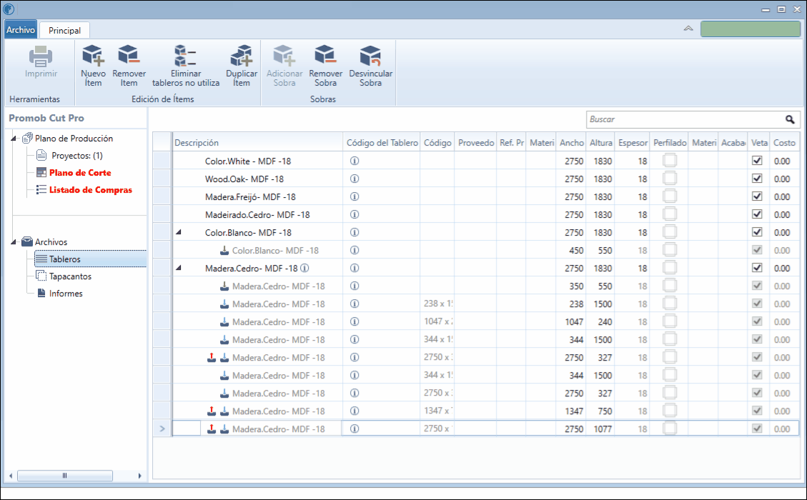The height and width of the screenshot is (500, 807).
Task: Switch to the Principal tab
Action: pyautogui.click(x=64, y=30)
